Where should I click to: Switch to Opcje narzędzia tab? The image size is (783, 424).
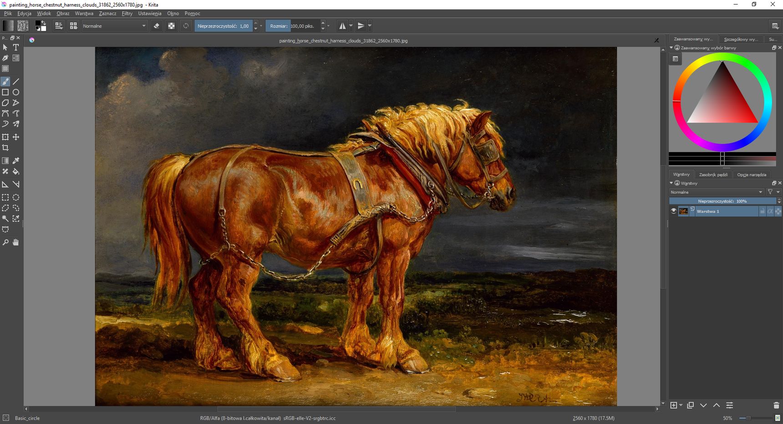tap(752, 175)
